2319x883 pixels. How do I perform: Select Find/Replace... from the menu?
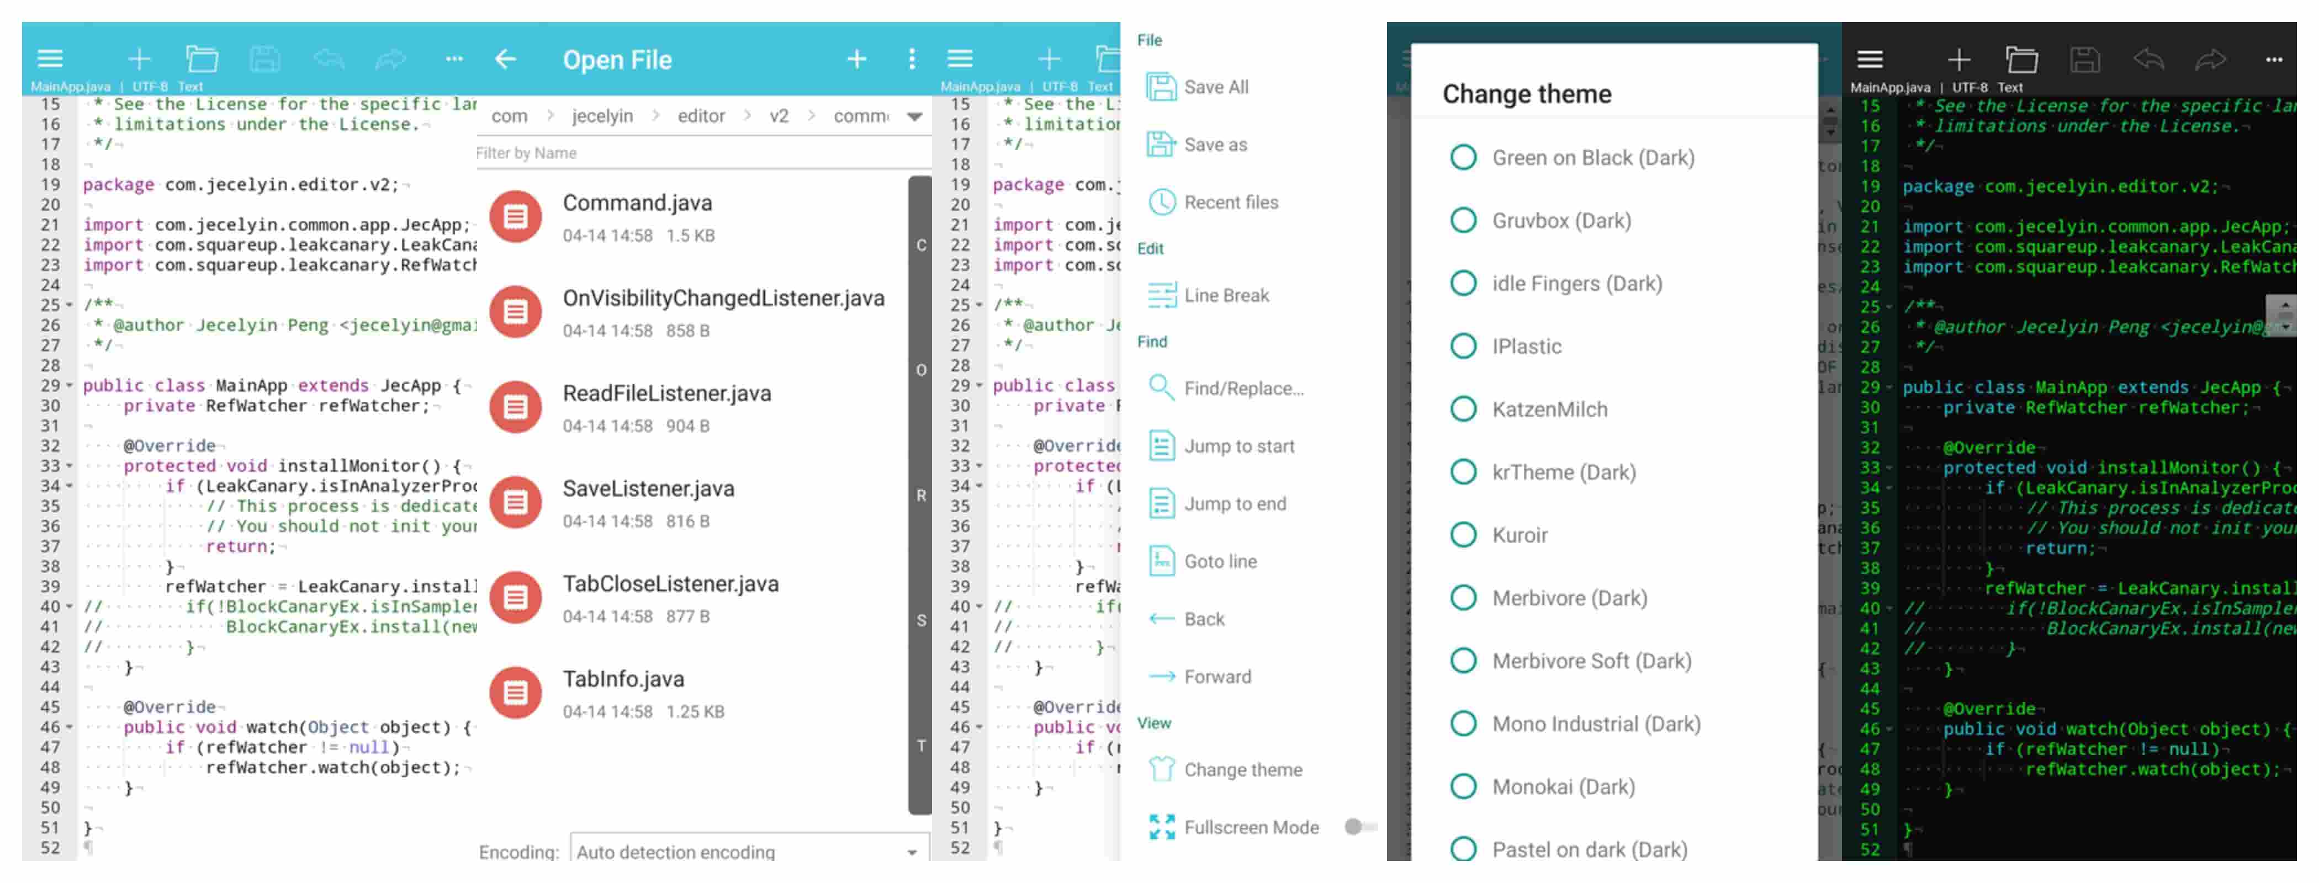(x=1242, y=388)
